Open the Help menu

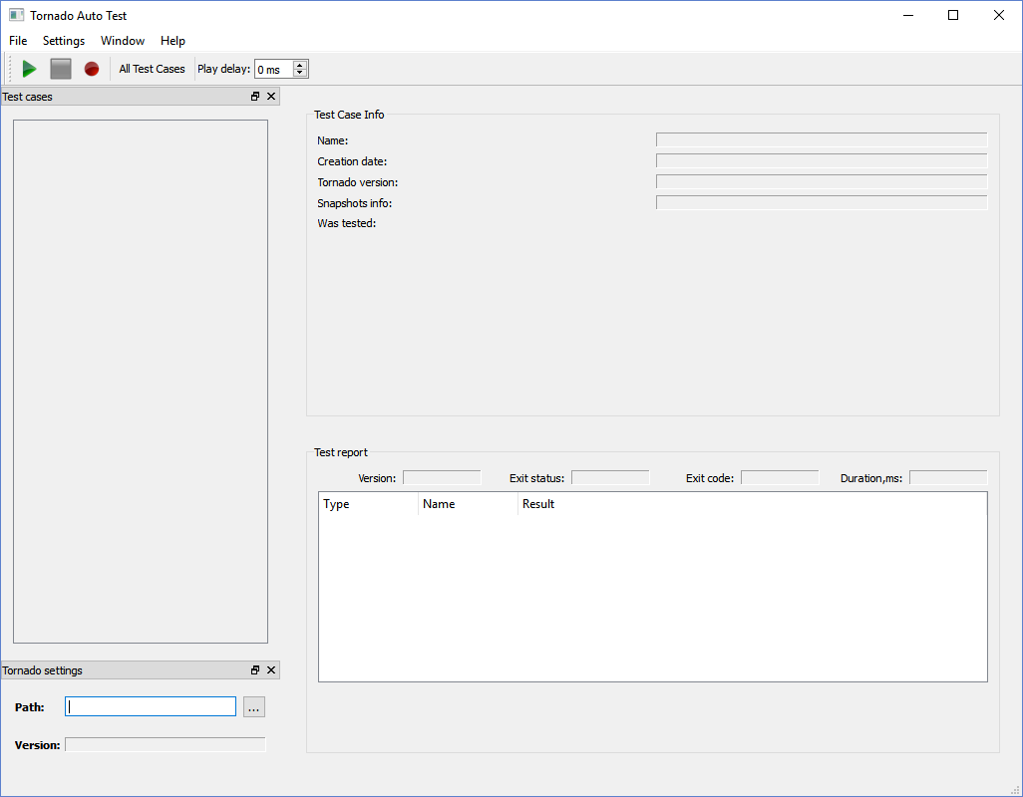172,41
